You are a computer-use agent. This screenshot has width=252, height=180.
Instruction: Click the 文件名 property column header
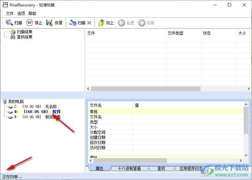111,105
